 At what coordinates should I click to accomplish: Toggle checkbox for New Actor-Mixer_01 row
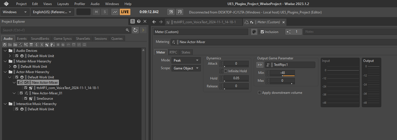[x=21, y=93]
